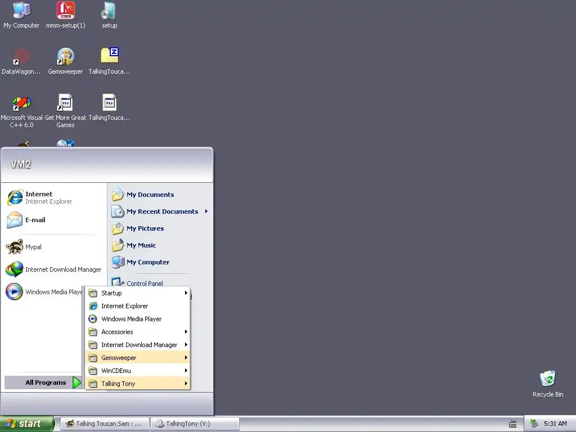This screenshot has height=432, width=576.
Task: Open Get More Great Games shortcut
Action: [x=65, y=111]
